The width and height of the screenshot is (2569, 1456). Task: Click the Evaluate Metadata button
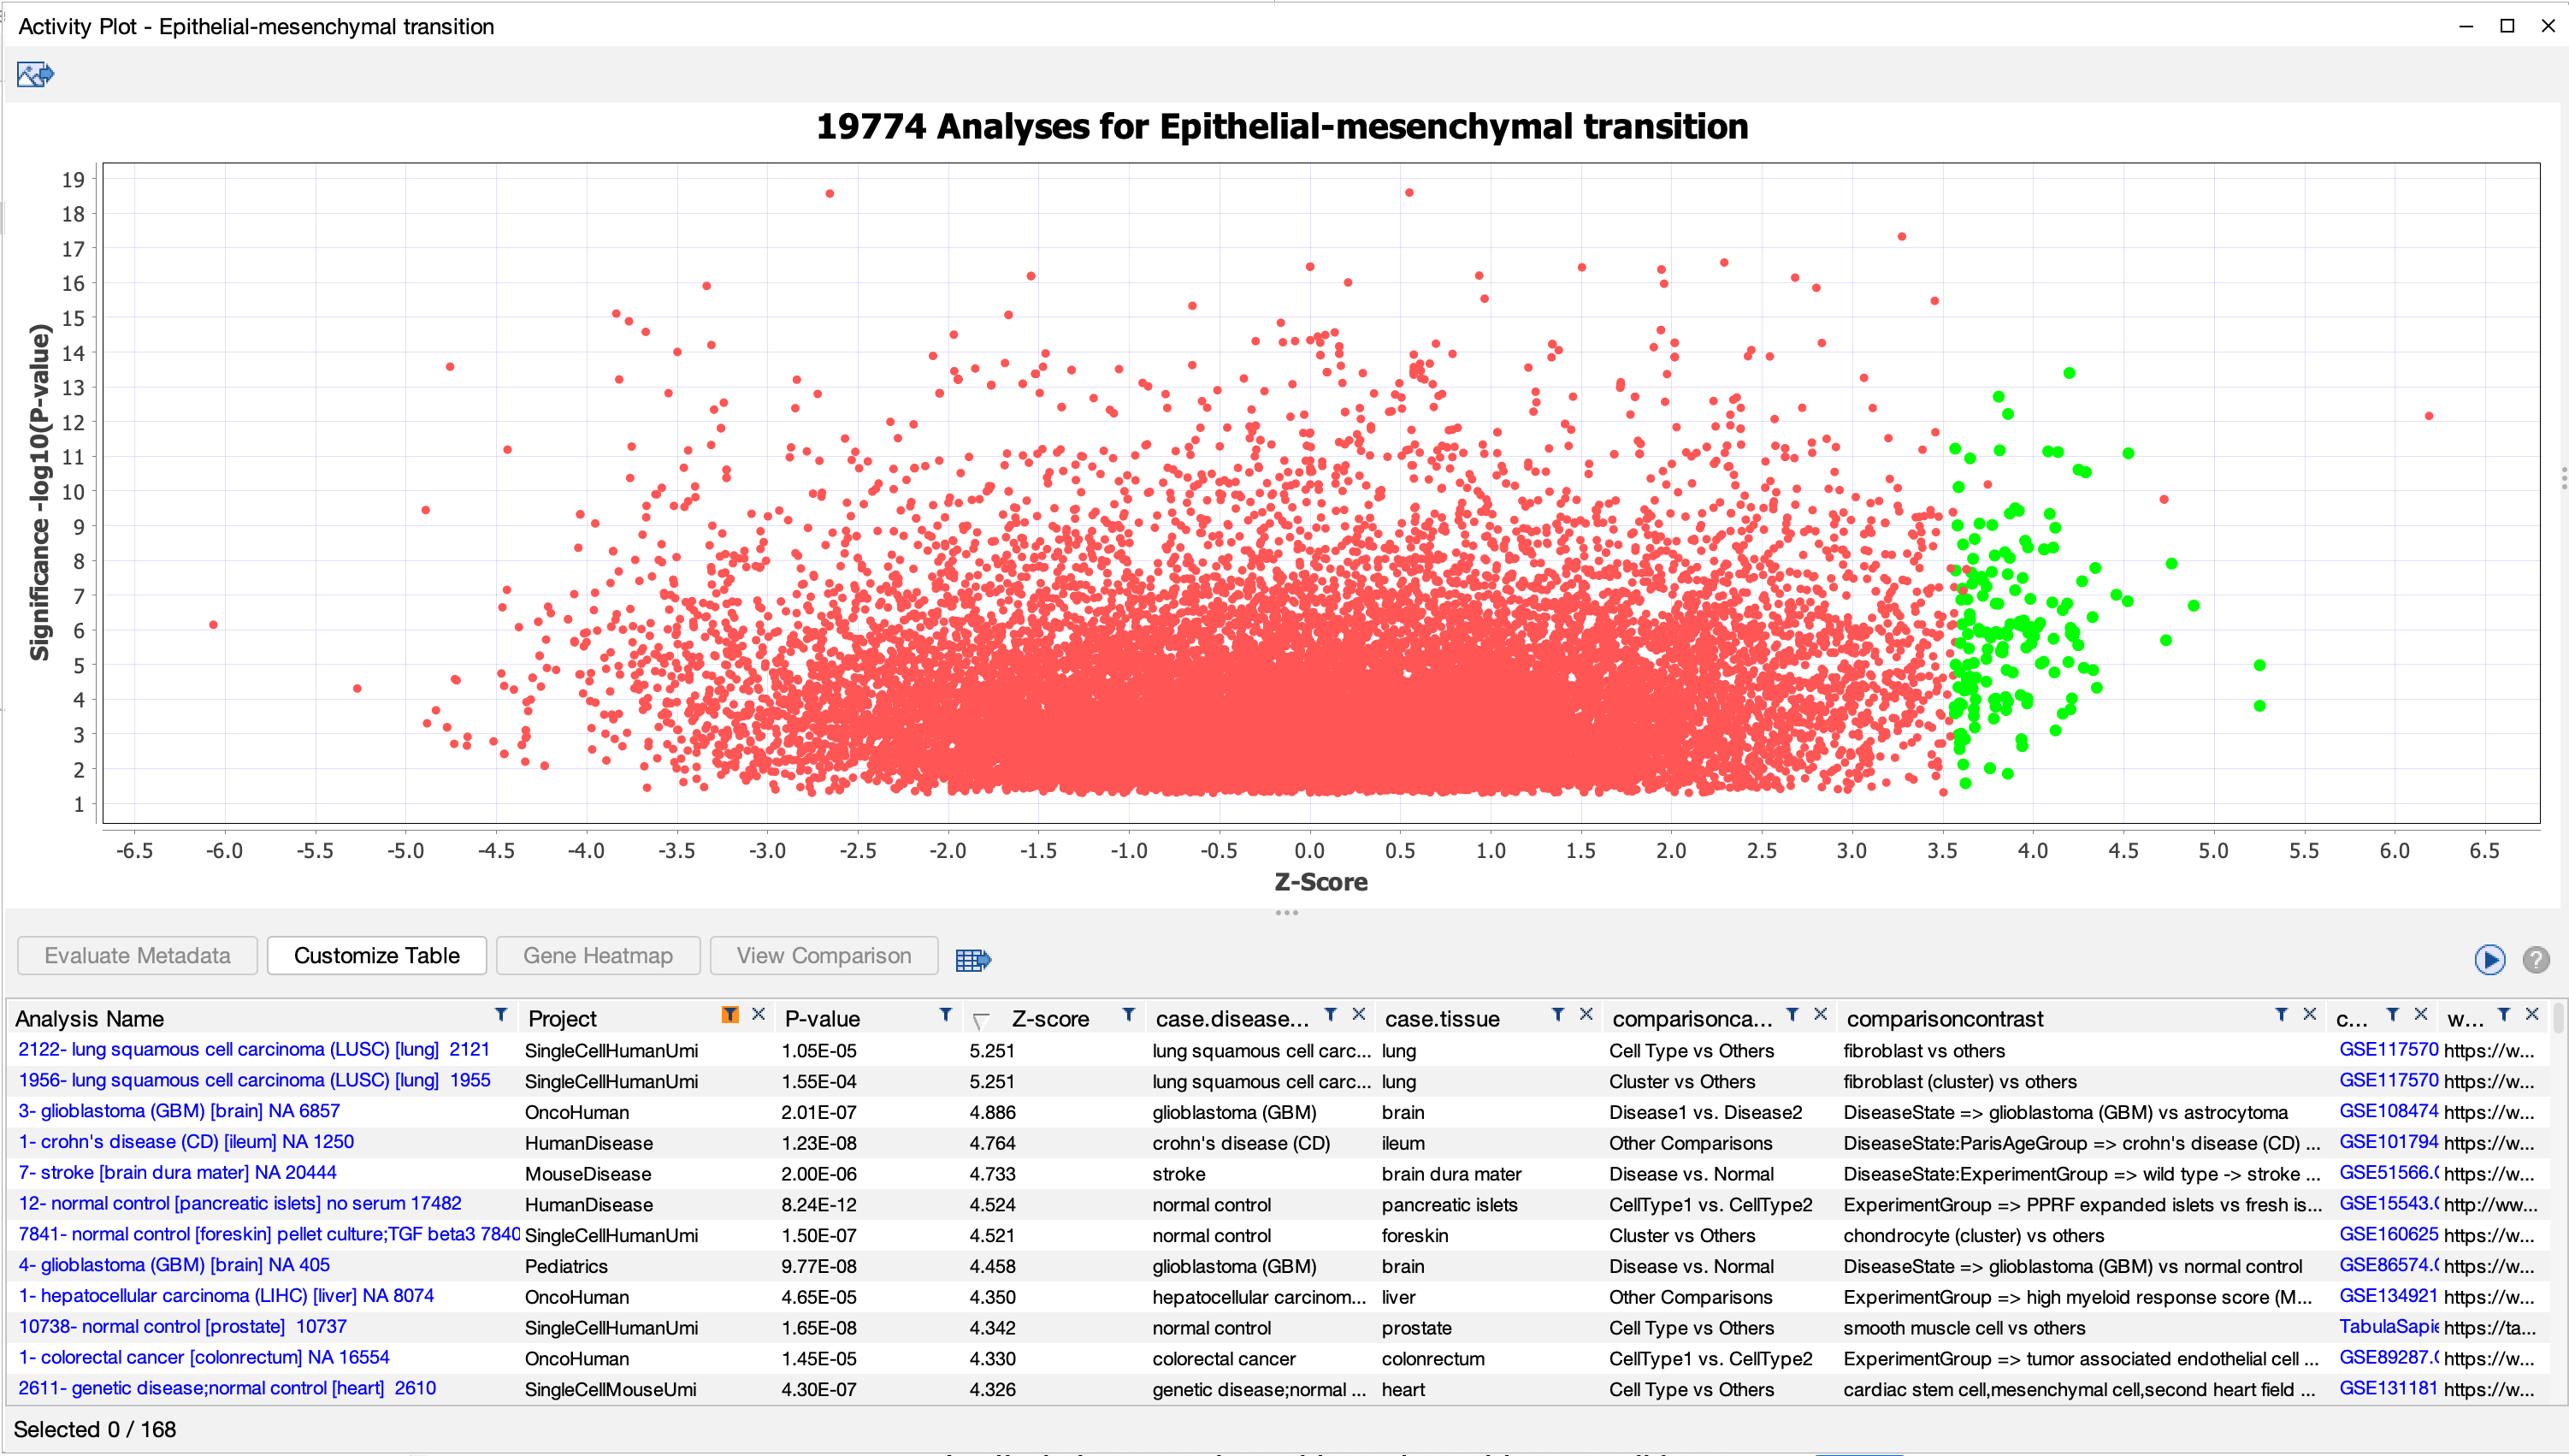tap(137, 955)
